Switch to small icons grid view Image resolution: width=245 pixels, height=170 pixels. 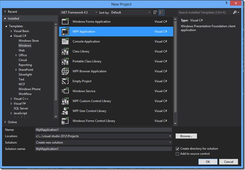(155, 13)
